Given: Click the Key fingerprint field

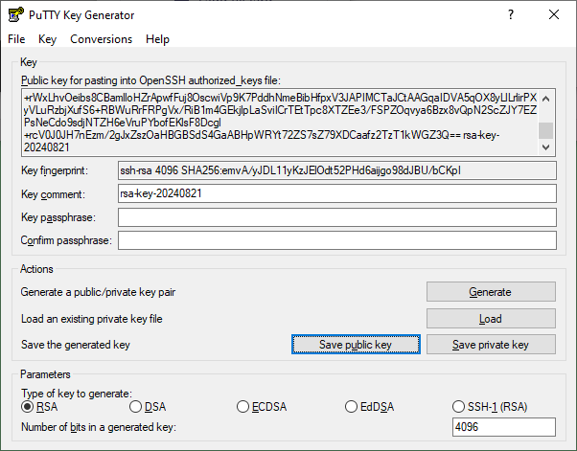Looking at the screenshot, I should click(337, 170).
